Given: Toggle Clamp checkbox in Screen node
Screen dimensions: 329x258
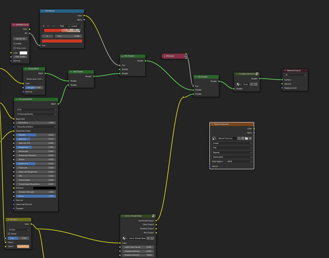Looking at the screenshot, I should pyautogui.click(x=9, y=234).
